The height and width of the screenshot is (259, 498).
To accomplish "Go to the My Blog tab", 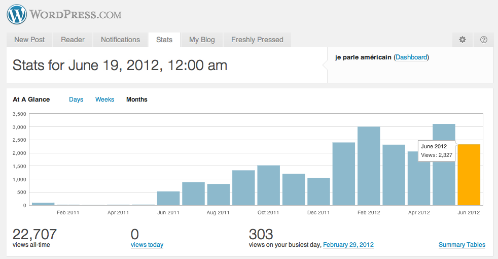I will click(x=202, y=40).
